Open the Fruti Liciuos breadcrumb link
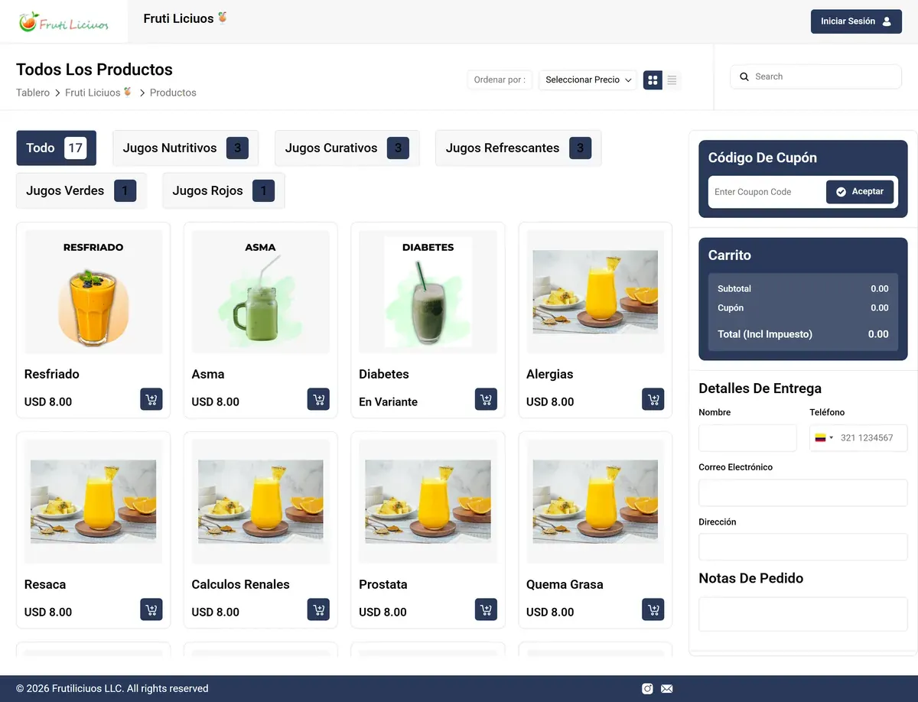 pos(98,93)
